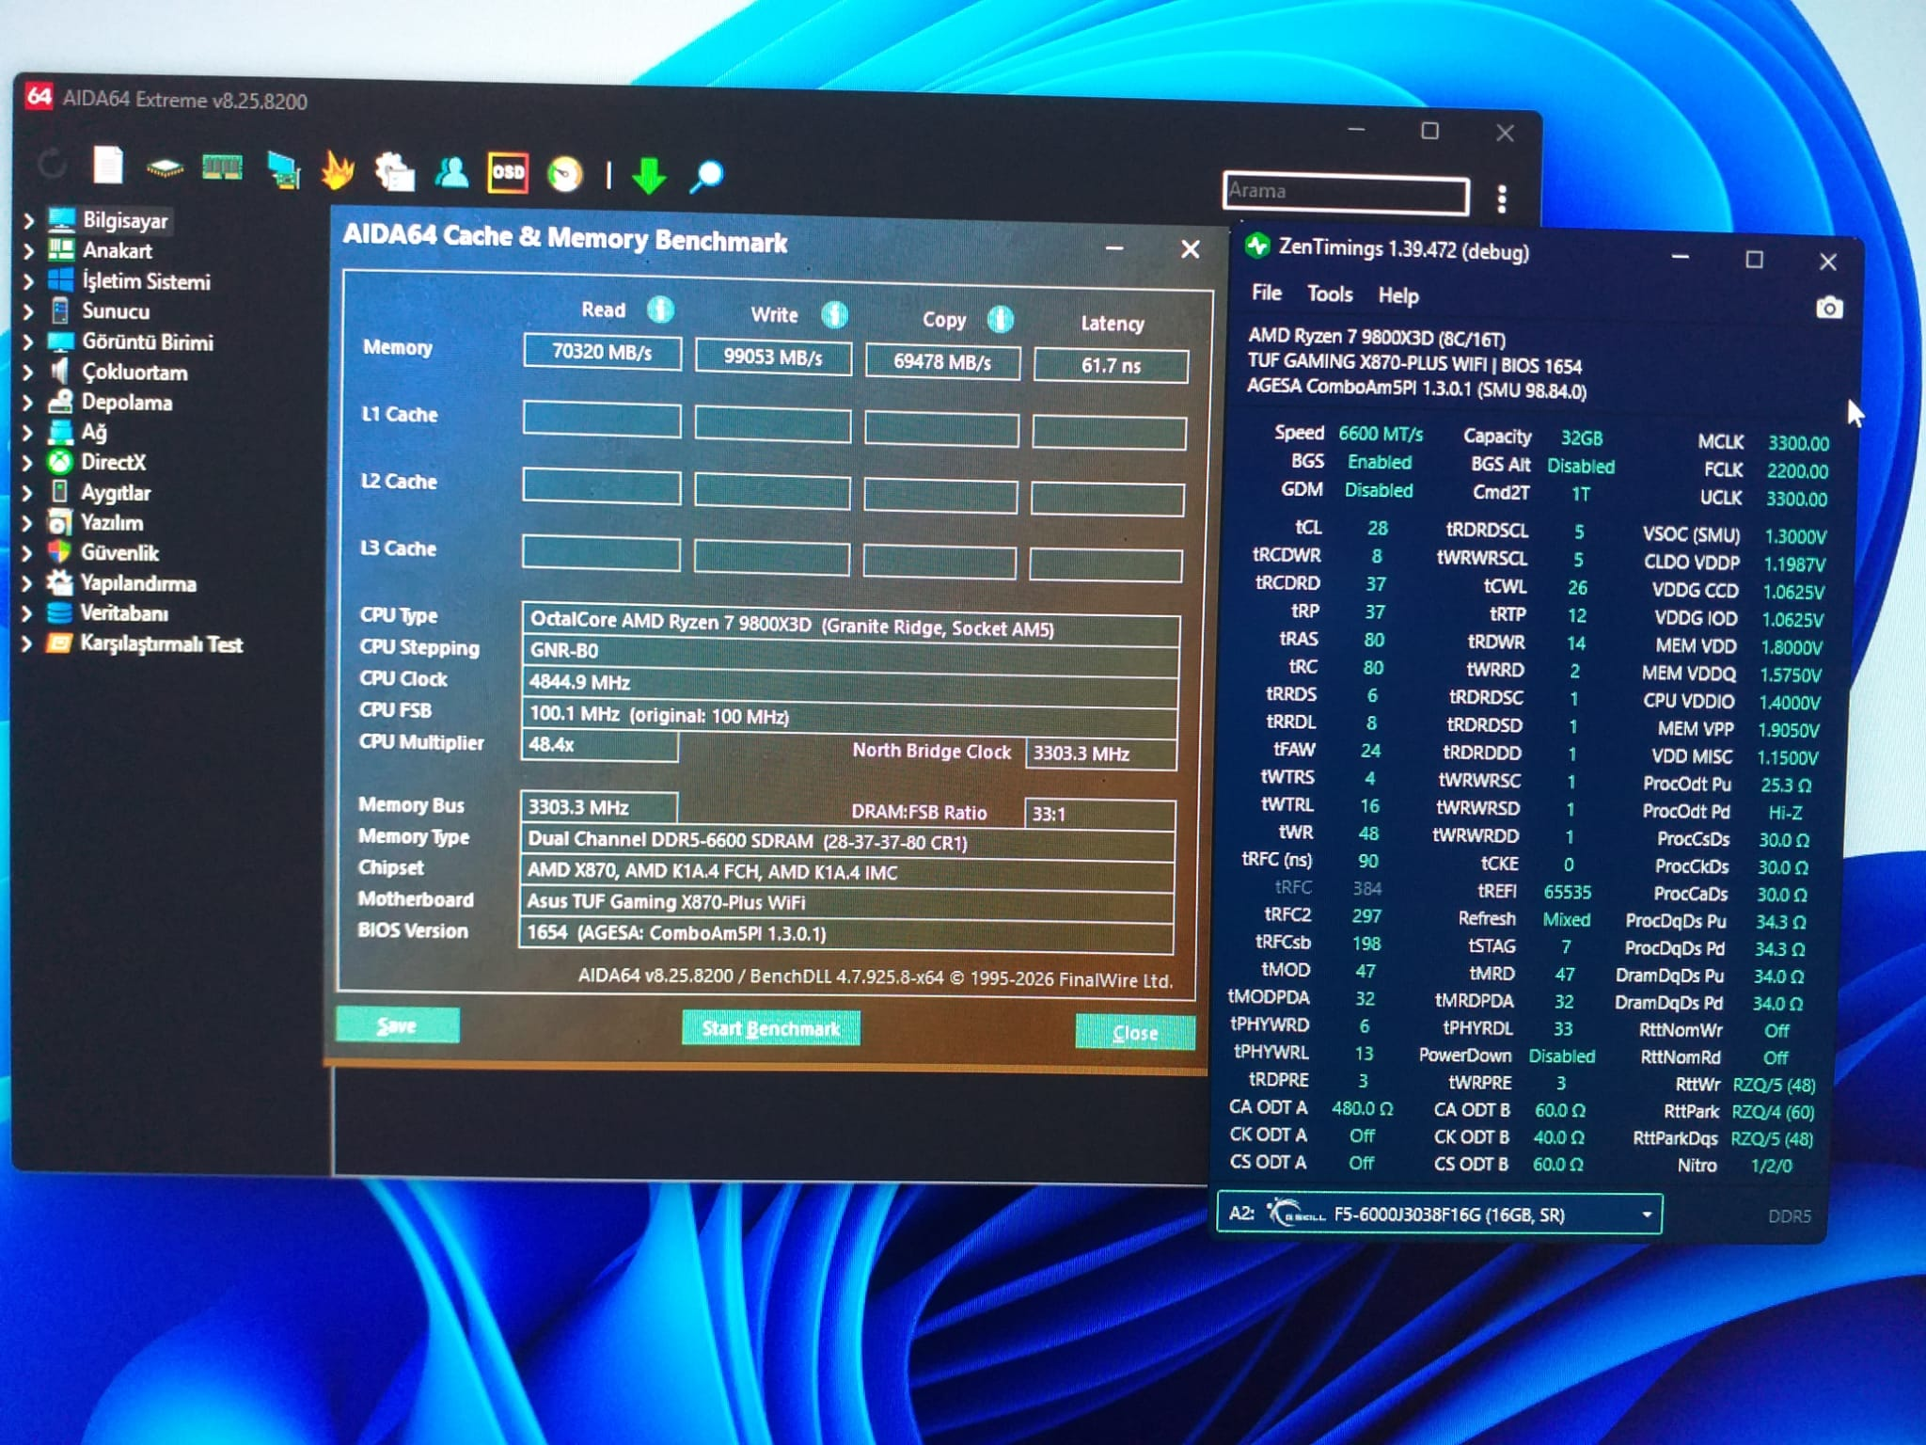Click the VSOC (SMU) value 1.3000V
The height and width of the screenshot is (1445, 1926).
(1795, 536)
